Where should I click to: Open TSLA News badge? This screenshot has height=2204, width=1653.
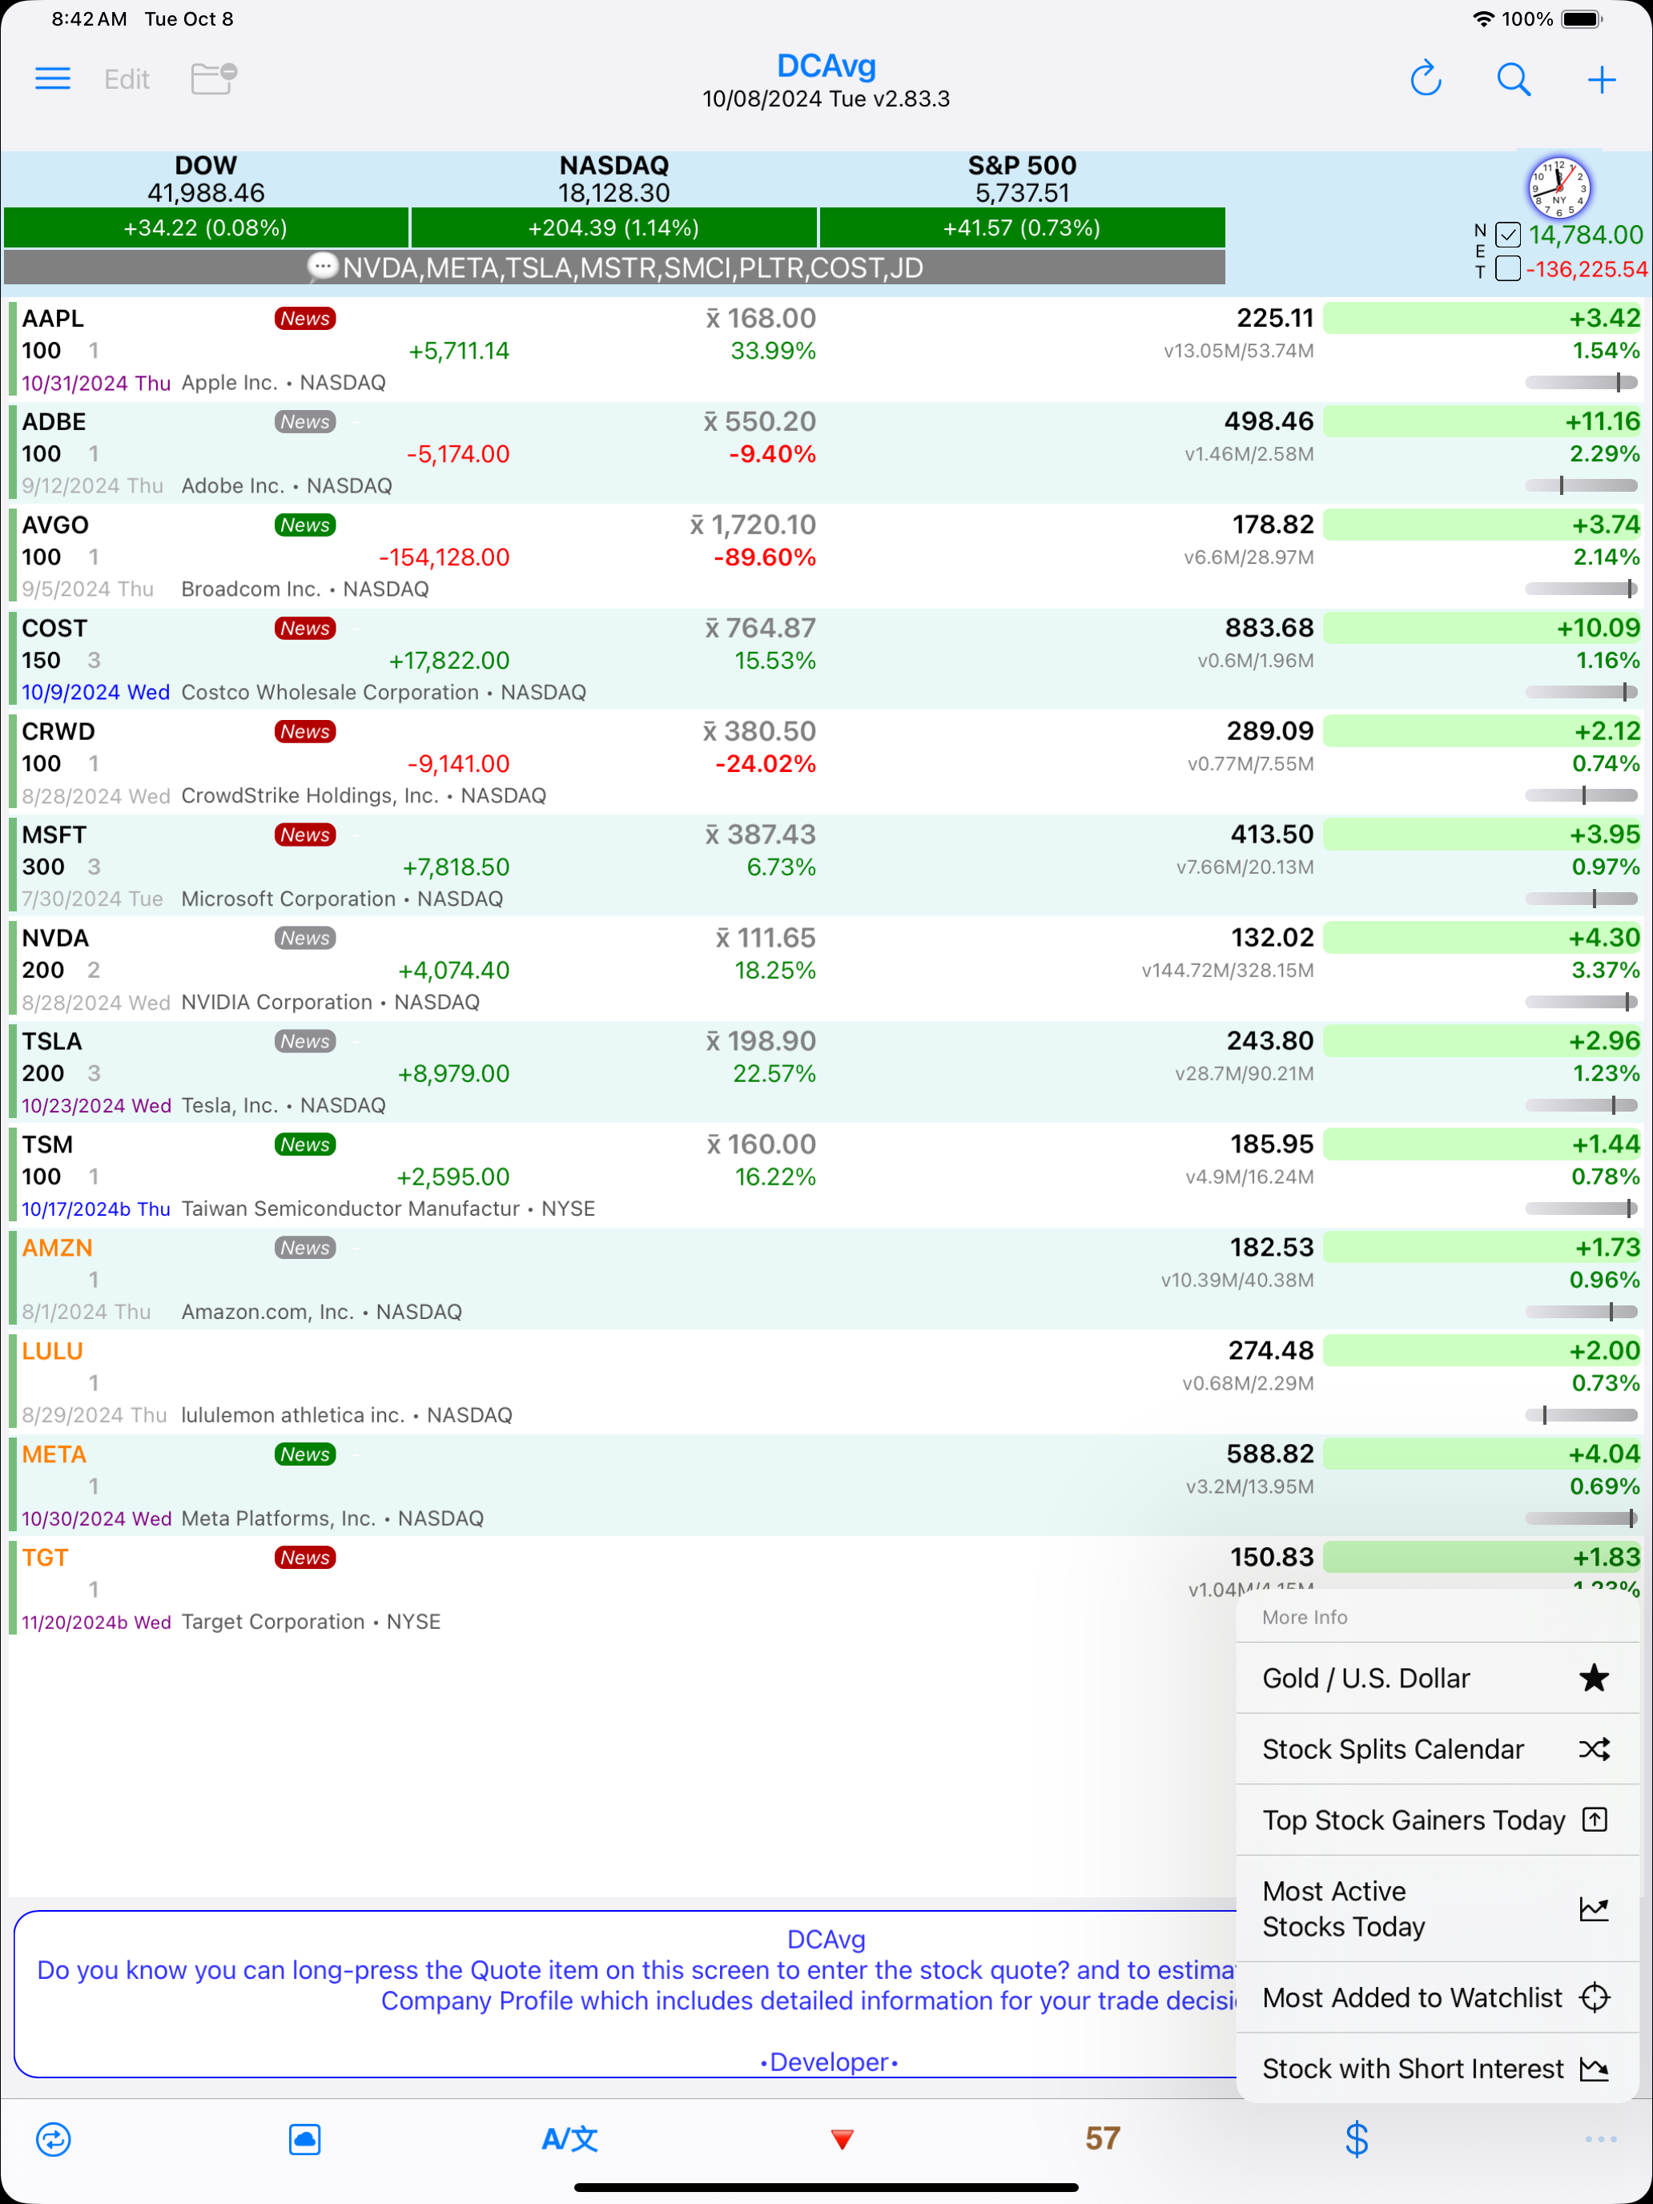coord(305,1042)
